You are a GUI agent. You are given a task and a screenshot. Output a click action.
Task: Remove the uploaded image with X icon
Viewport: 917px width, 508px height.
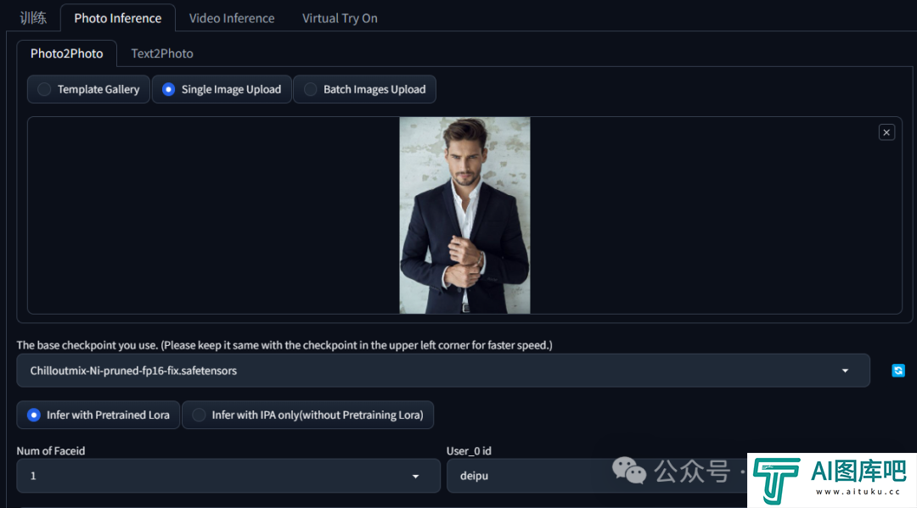(x=886, y=132)
